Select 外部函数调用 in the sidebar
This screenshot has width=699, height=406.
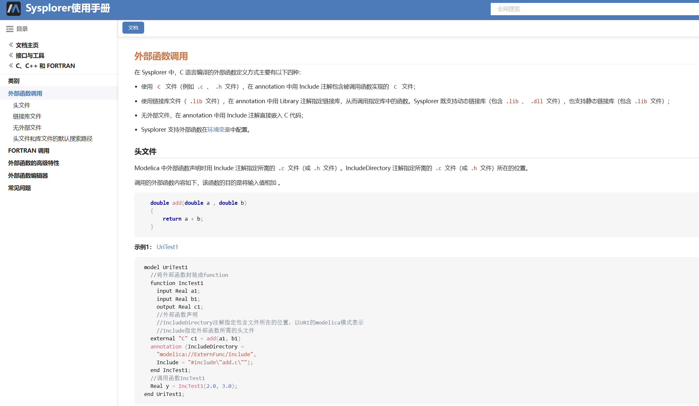(x=25, y=93)
